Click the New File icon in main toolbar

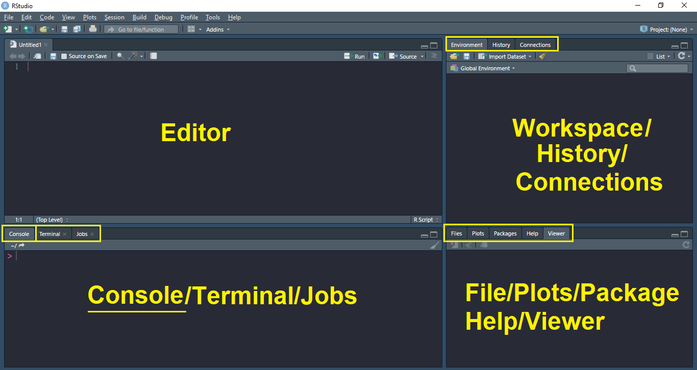click(x=8, y=29)
